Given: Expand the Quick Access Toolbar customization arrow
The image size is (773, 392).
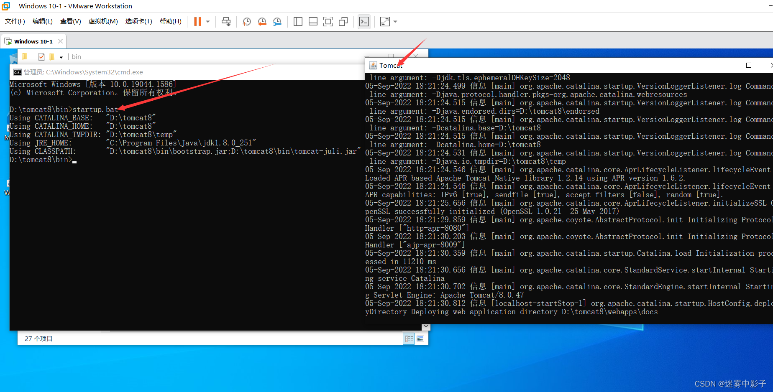Looking at the screenshot, I should point(61,56).
